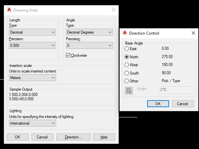Confirm Direction Control with OK
Viewport: 199px width, 149px height.
(x=158, y=104)
